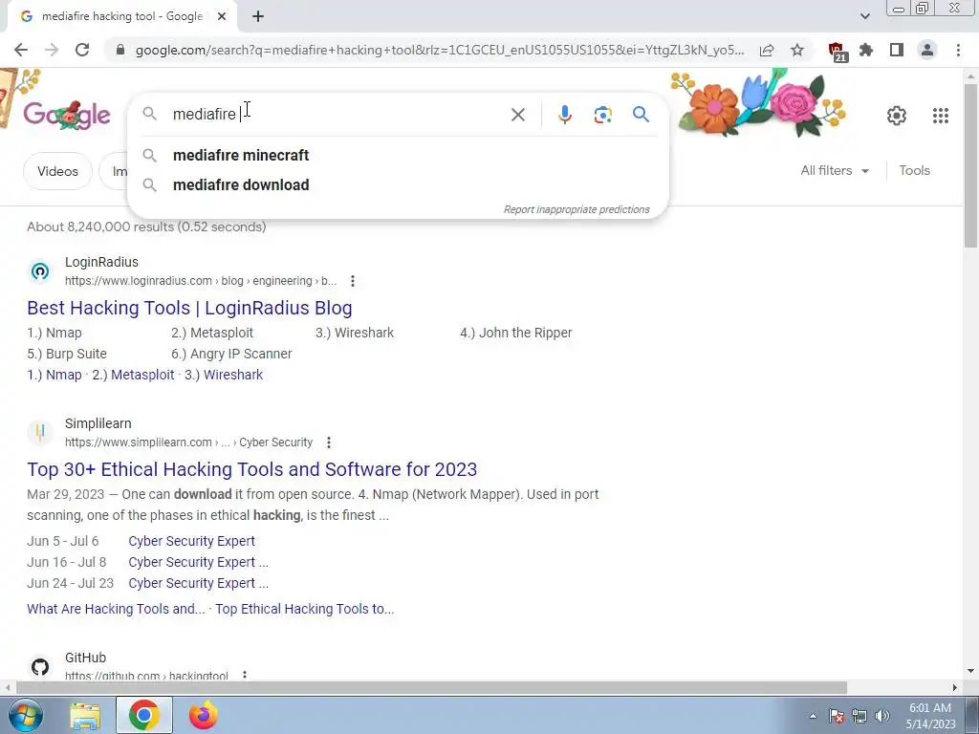Click the LoginRadius site name
This screenshot has width=979, height=734.
pos(101,262)
